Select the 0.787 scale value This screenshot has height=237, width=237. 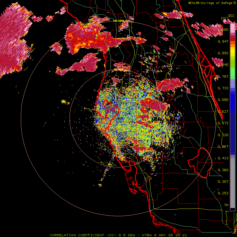(x=223, y=76)
